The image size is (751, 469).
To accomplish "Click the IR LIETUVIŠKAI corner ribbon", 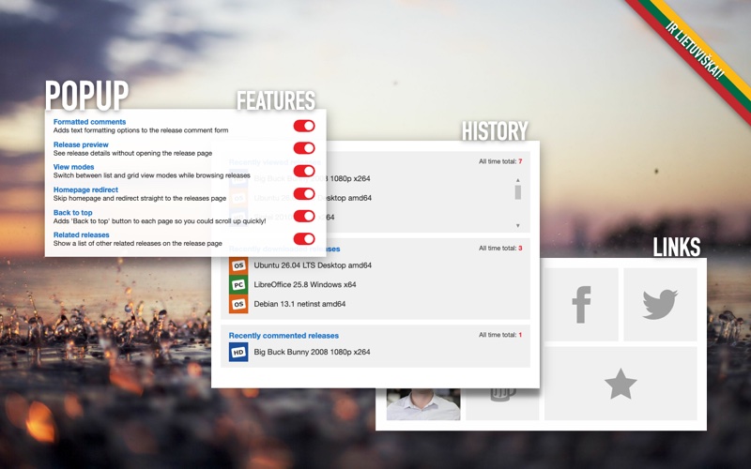I will tap(694, 52).
